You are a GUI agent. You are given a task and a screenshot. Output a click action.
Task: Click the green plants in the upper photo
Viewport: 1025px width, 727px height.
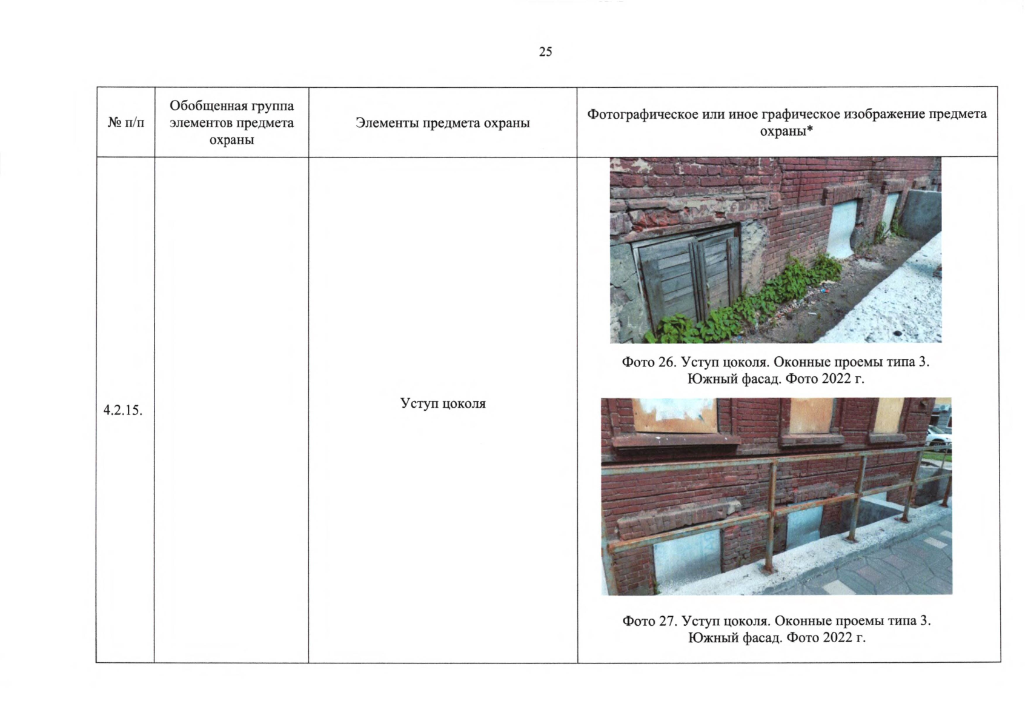(751, 303)
